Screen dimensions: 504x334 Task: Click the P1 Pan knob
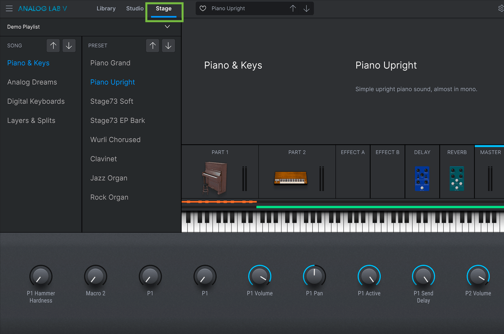(315, 276)
